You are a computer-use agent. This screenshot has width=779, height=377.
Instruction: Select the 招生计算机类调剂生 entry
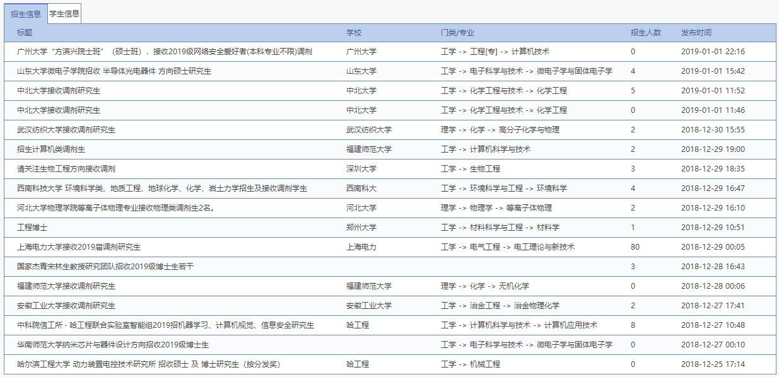(x=51, y=149)
